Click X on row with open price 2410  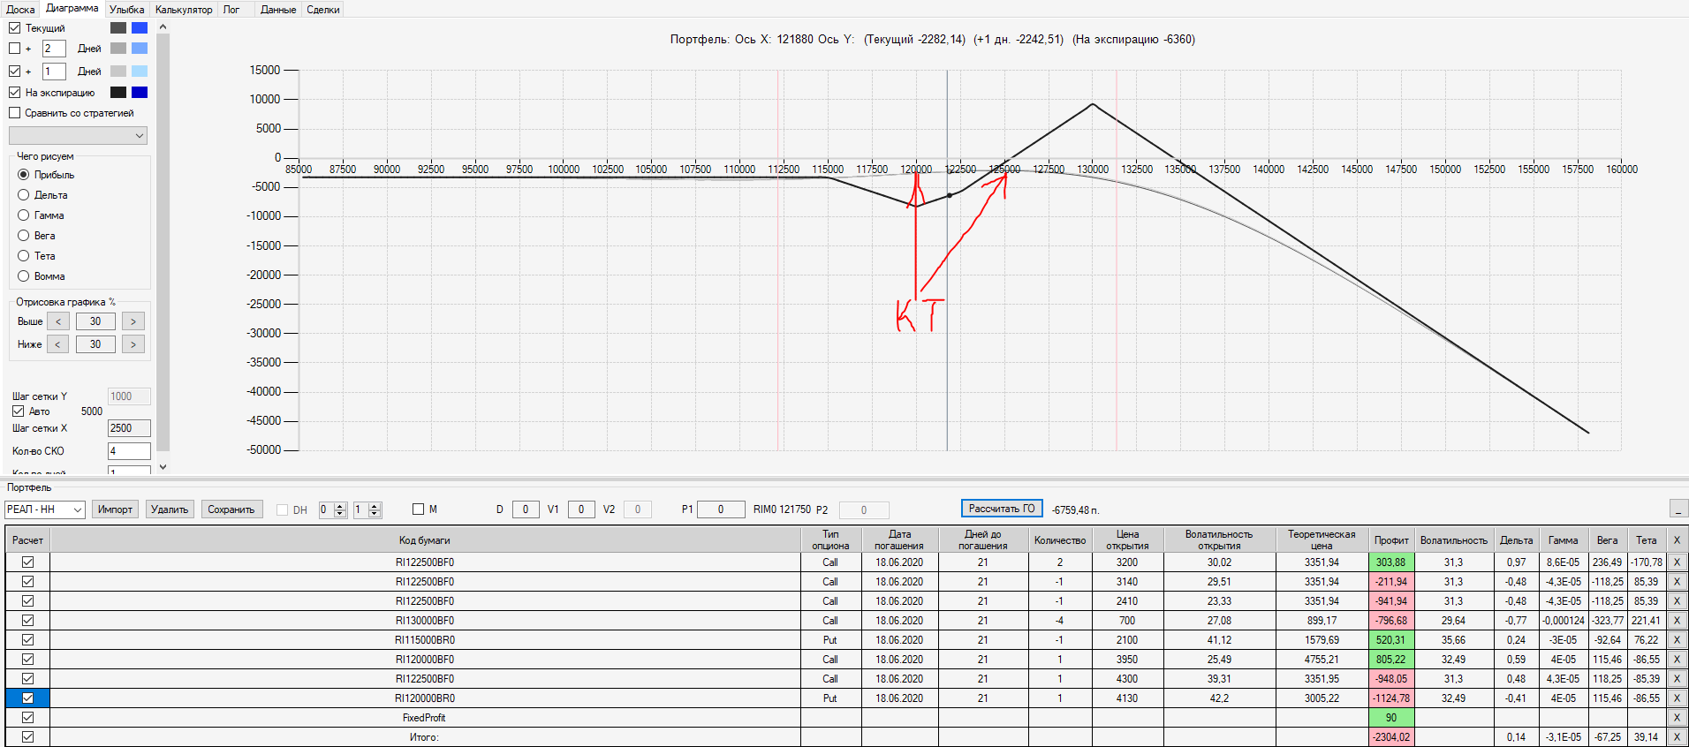click(x=1677, y=601)
